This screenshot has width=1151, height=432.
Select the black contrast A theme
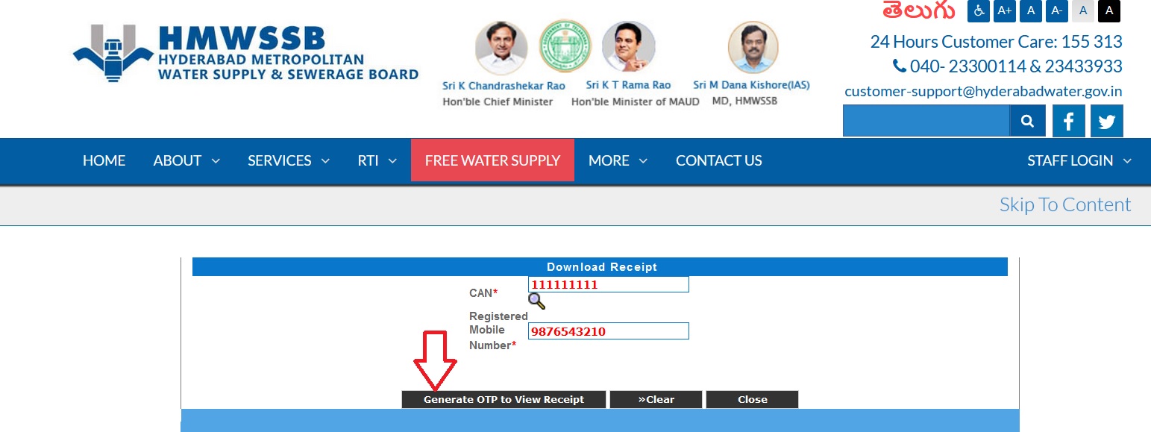coord(1109,10)
